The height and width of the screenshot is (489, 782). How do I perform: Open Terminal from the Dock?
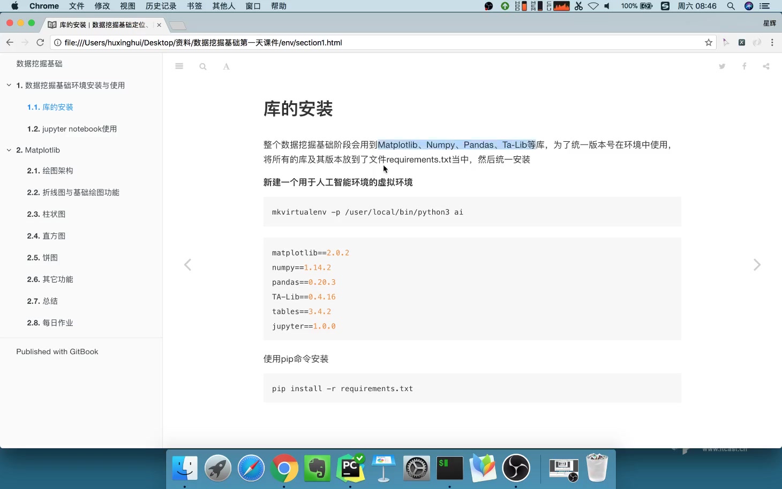coord(449,468)
